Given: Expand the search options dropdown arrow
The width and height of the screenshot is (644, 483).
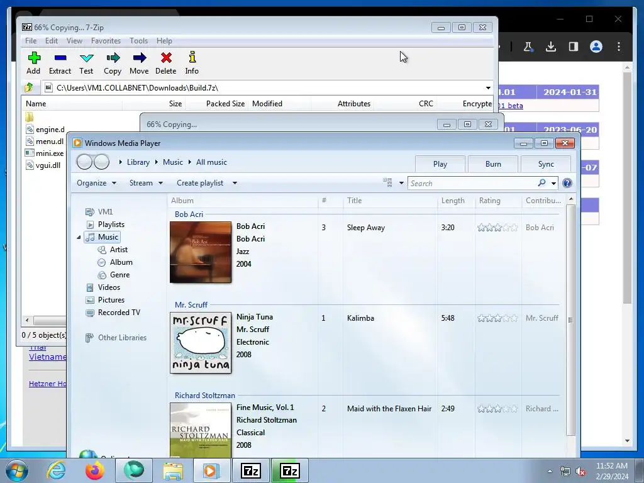Looking at the screenshot, I should 553,183.
